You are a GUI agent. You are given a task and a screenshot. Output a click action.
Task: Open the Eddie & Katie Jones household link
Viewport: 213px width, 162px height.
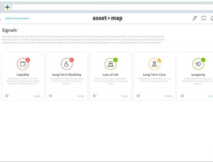pyautogui.click(x=17, y=18)
